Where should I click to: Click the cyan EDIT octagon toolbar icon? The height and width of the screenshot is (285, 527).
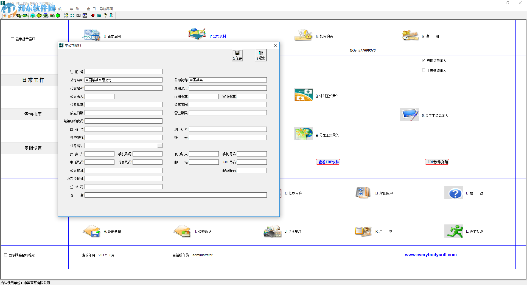[33, 16]
